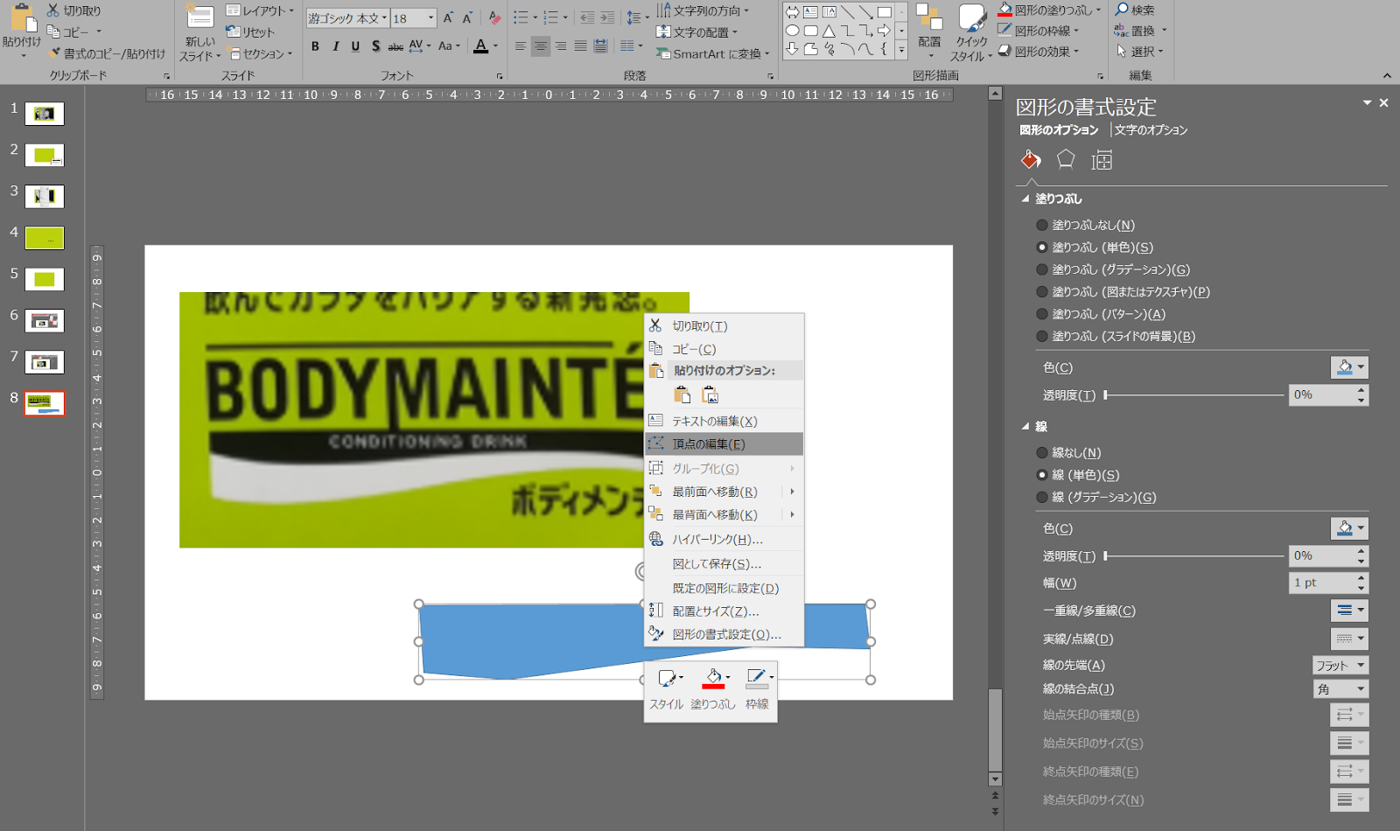Select 線なし(N) radio option
1400x831 pixels.
[x=1068, y=452]
